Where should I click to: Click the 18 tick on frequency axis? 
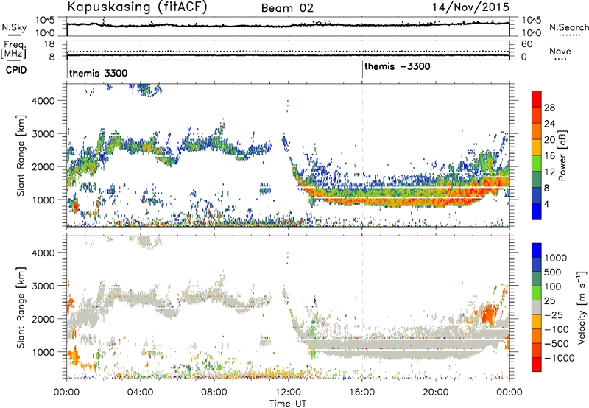pos(49,44)
